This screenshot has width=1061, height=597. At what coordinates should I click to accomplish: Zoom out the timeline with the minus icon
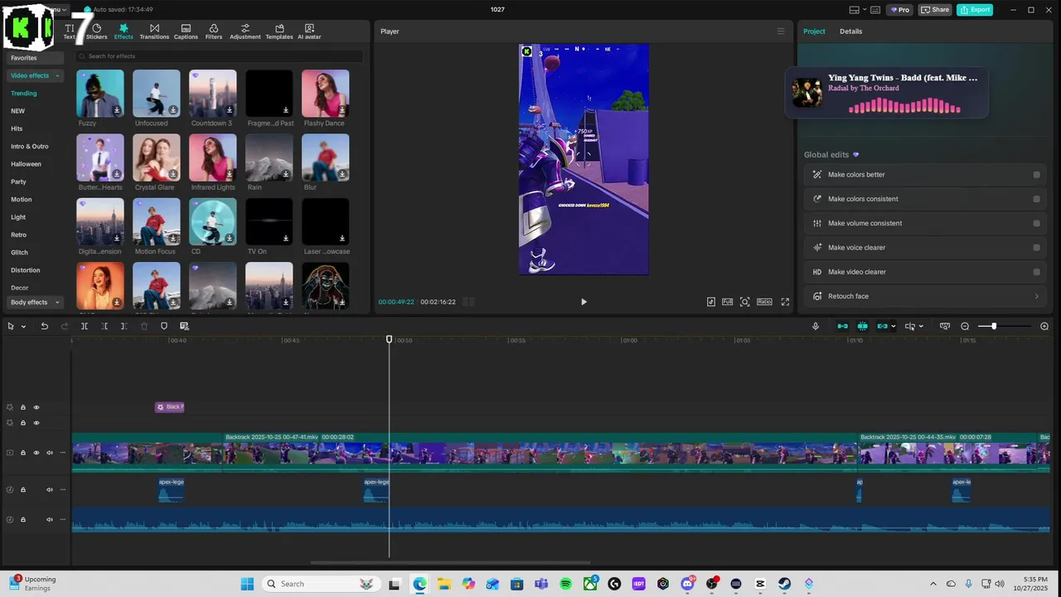pos(965,326)
